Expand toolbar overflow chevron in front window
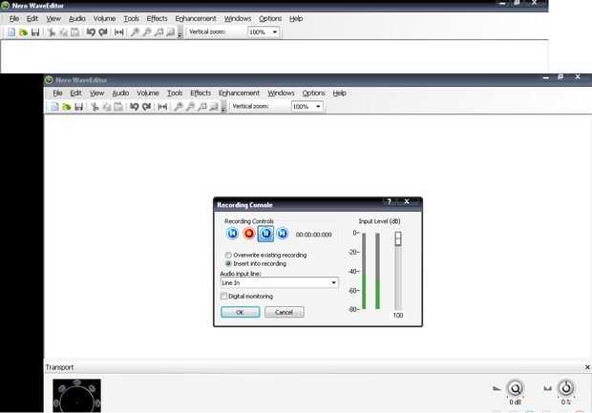 (223, 107)
